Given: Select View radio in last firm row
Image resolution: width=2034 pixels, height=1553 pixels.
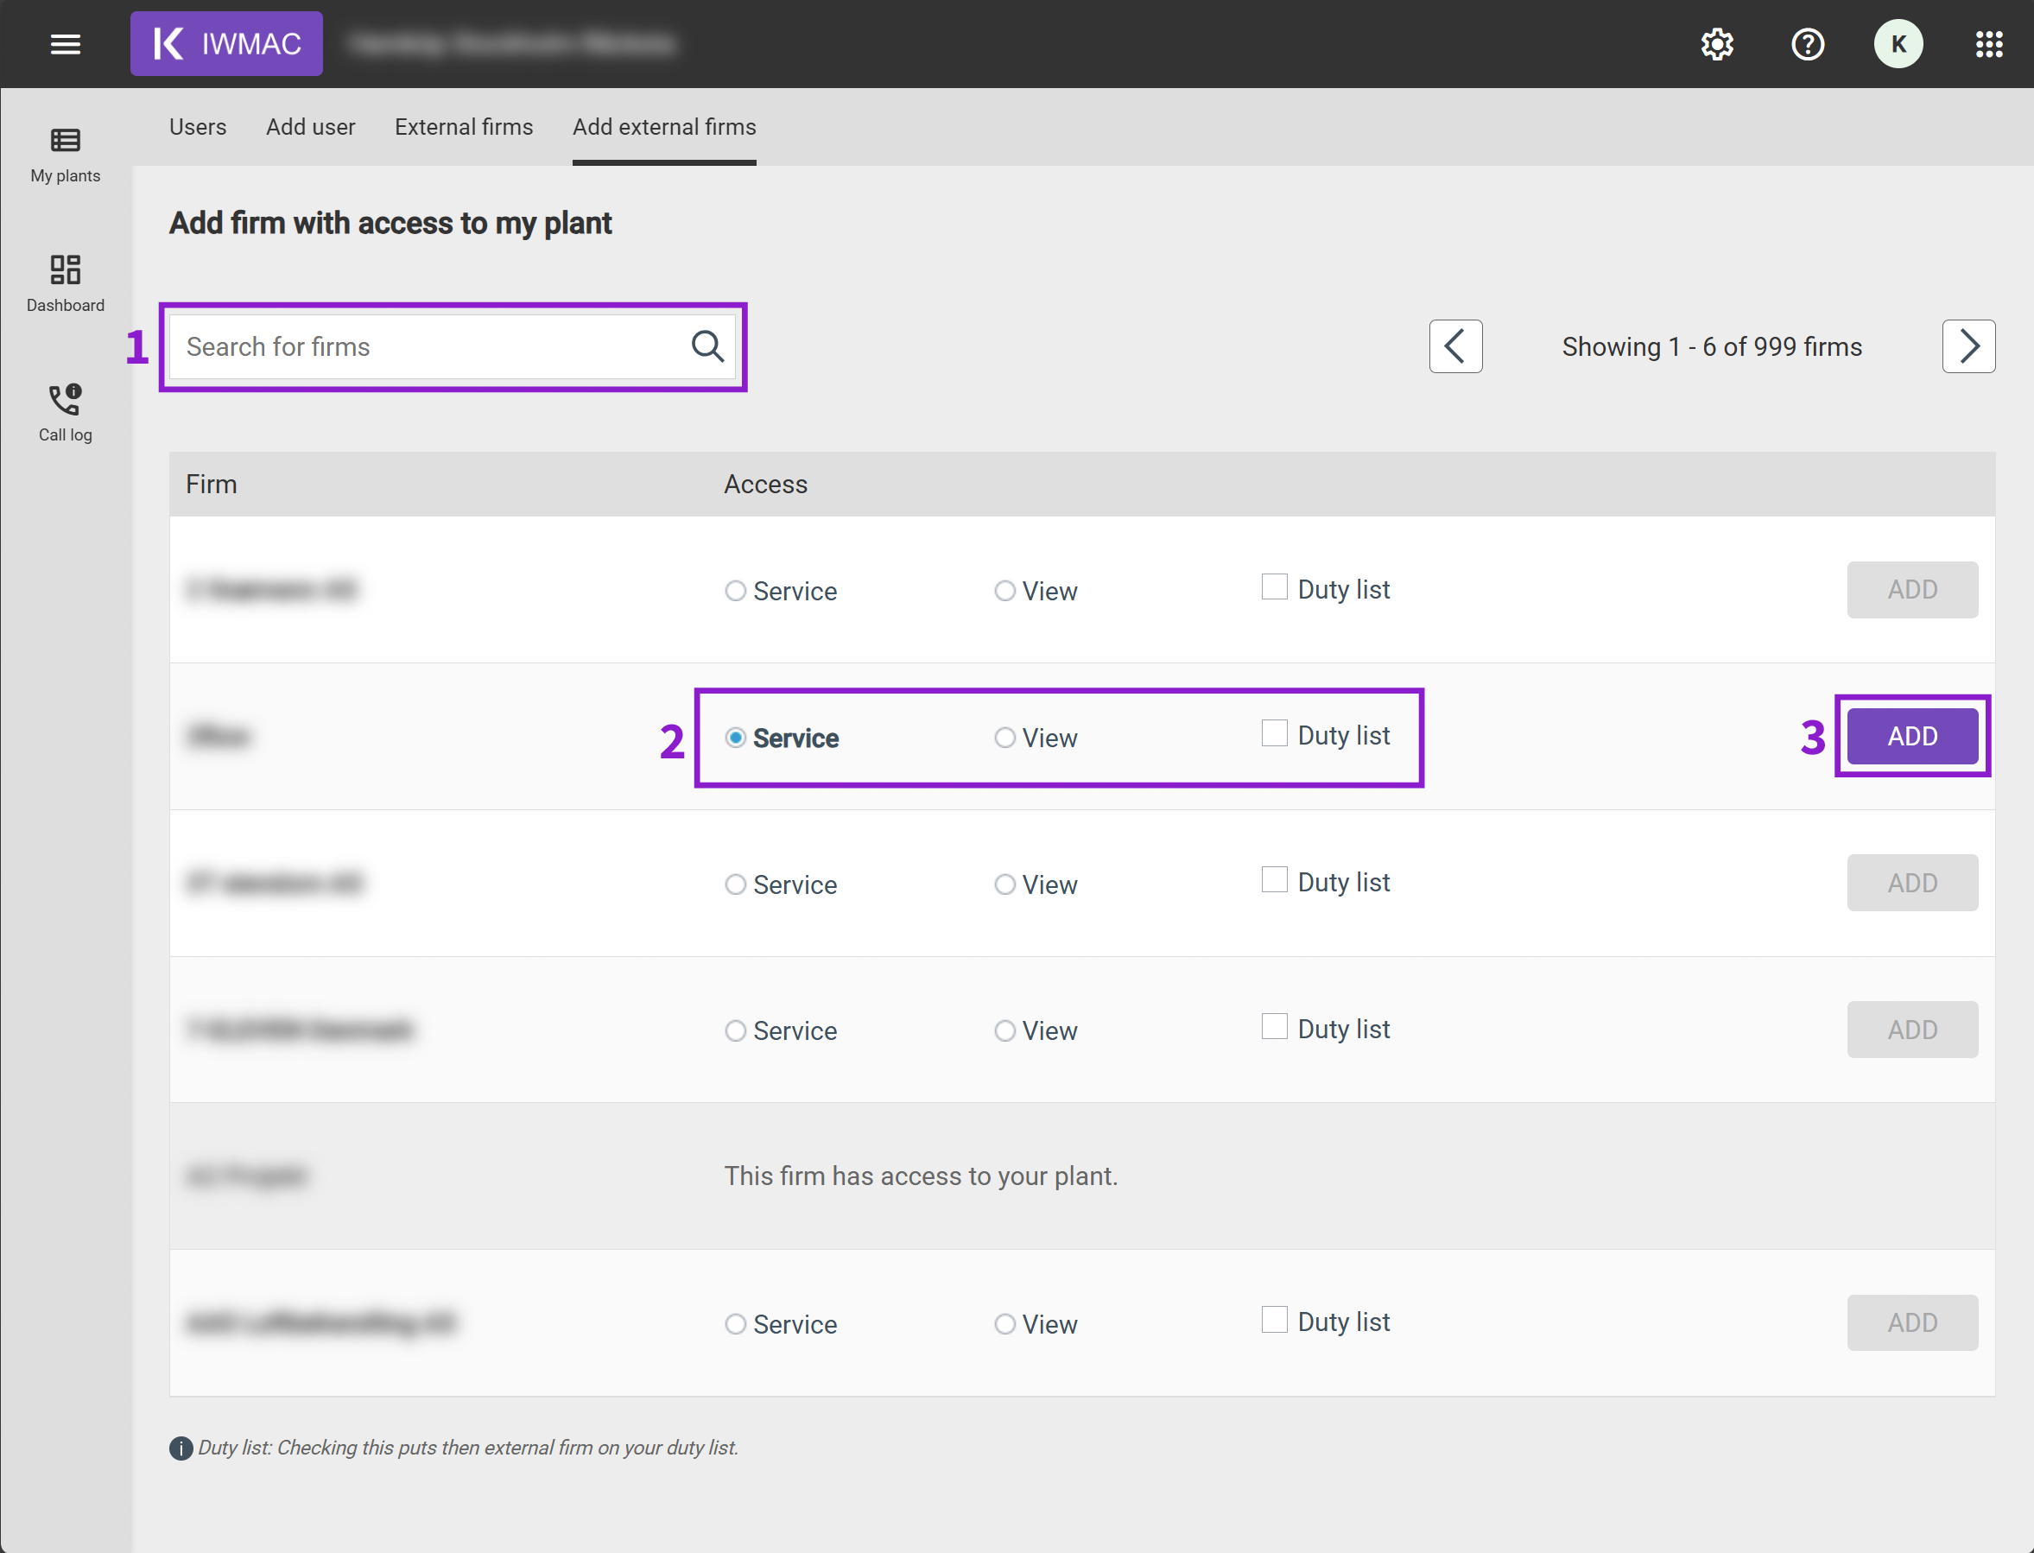Looking at the screenshot, I should 1004,1324.
